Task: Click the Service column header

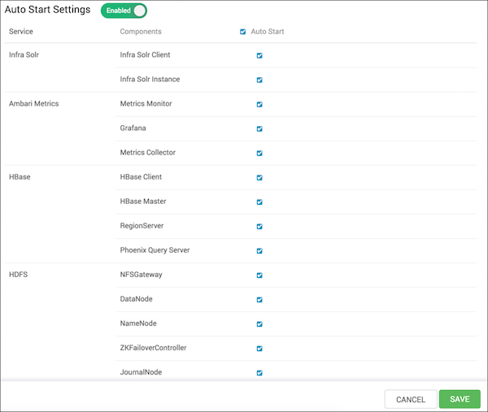Action: (x=21, y=32)
